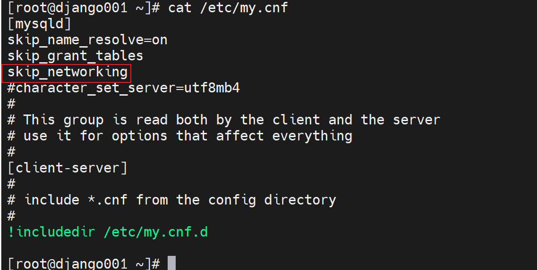Click the word "everything" in the comment
Screen dimensions: 537x270
[x=312, y=136]
